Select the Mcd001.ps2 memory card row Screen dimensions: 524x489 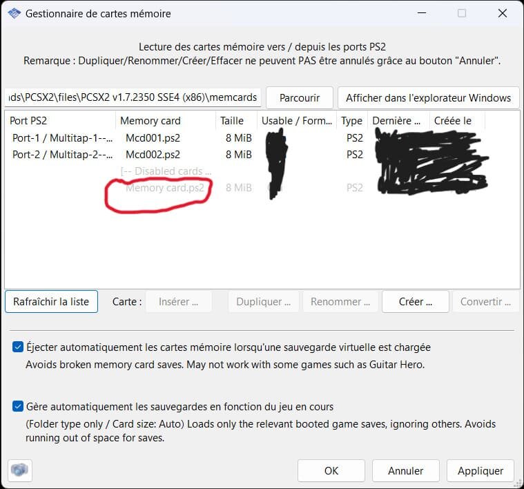pyautogui.click(x=153, y=138)
